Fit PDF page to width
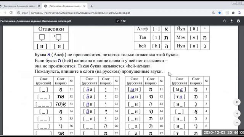 237,102
